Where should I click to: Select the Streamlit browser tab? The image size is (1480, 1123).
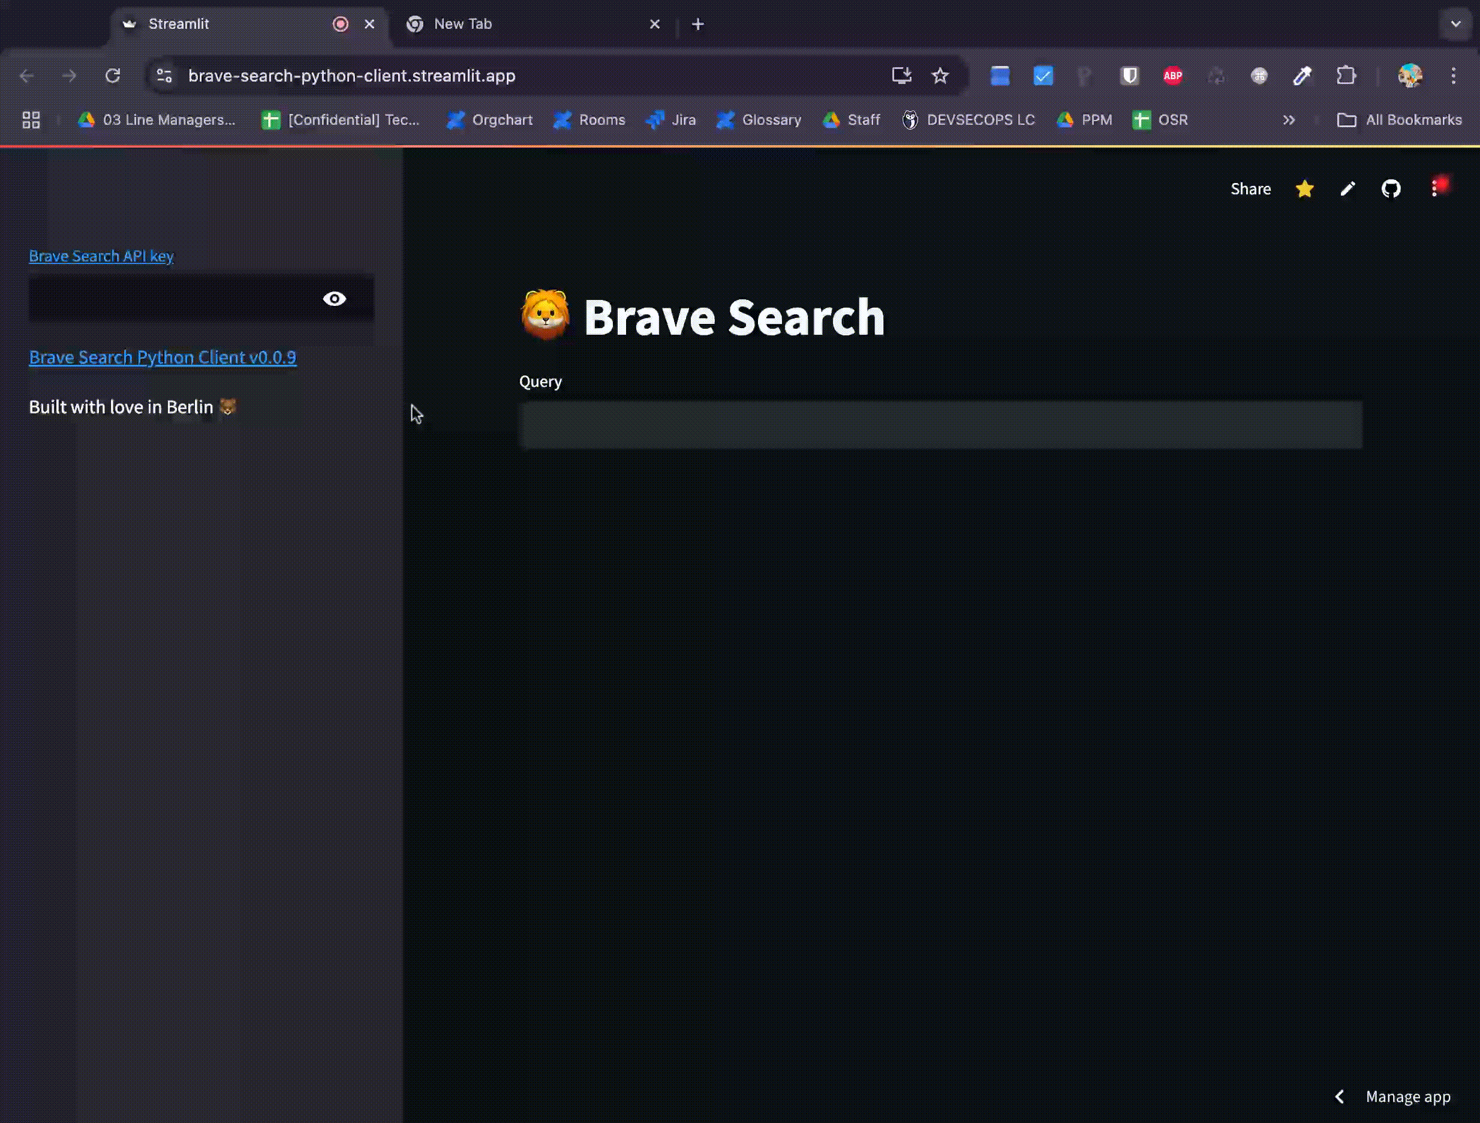coord(221,24)
